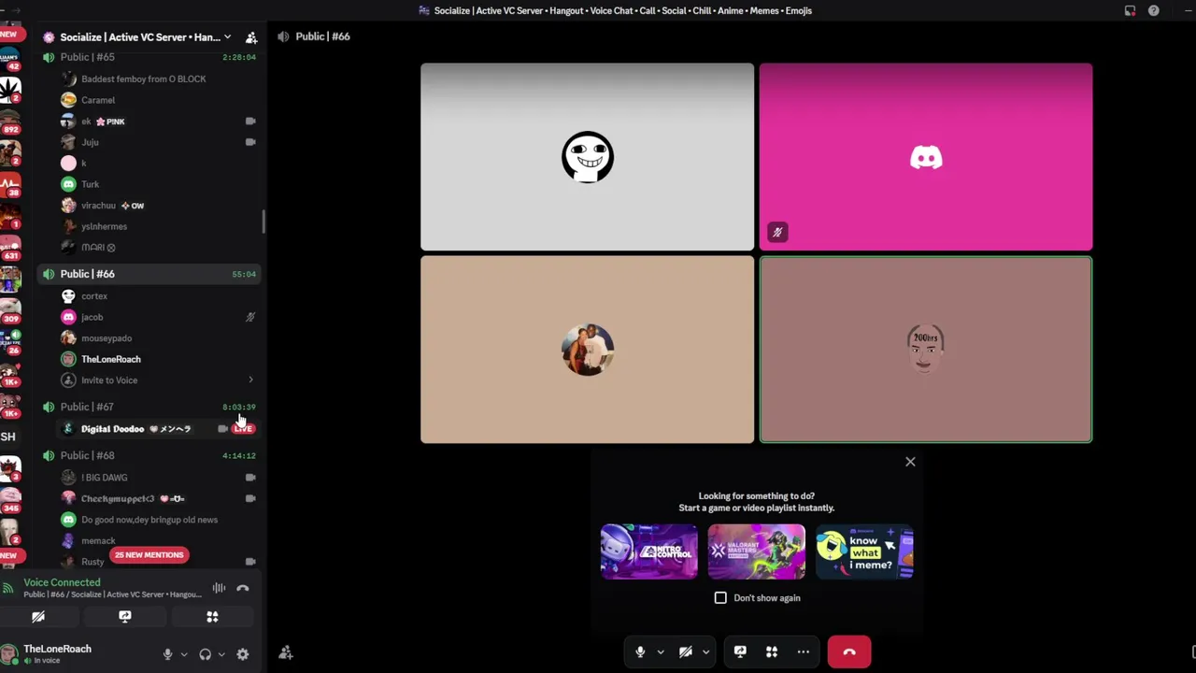Turn on camera in Voice Connected panel
This screenshot has height=673, width=1196.
coord(38,617)
